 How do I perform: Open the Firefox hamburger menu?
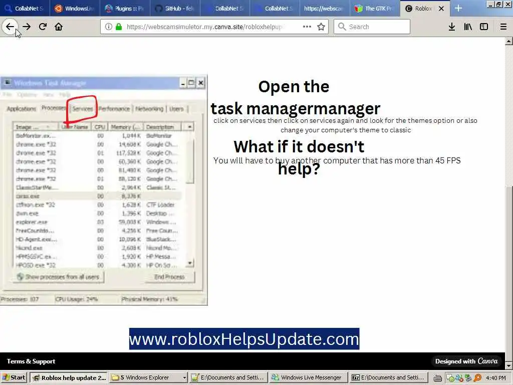click(503, 27)
